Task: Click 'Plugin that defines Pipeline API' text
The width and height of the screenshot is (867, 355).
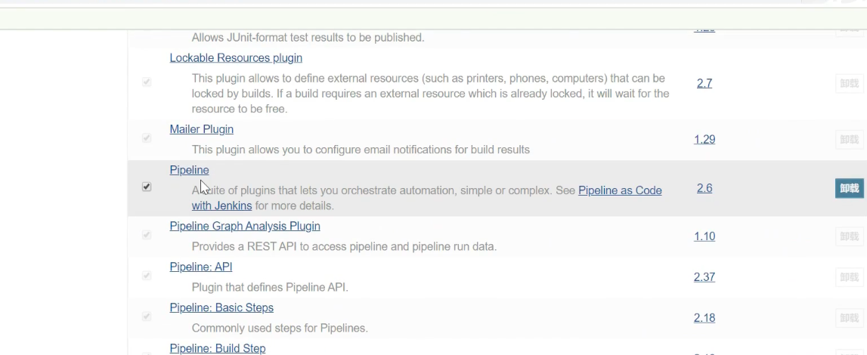Action: (x=270, y=287)
